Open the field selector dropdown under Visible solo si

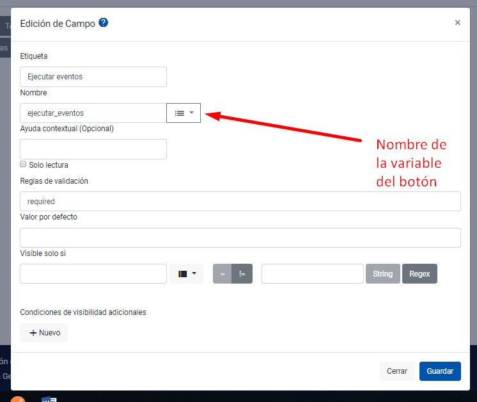coord(187,274)
